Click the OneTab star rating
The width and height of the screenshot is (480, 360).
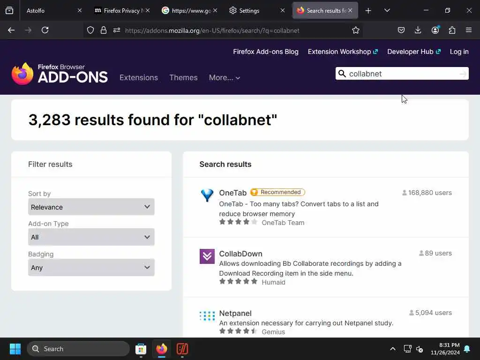[238, 222]
